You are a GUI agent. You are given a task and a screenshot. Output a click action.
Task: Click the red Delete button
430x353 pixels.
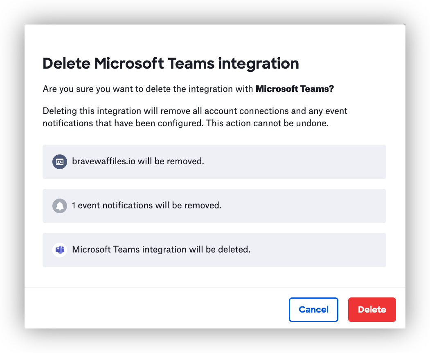(x=372, y=309)
